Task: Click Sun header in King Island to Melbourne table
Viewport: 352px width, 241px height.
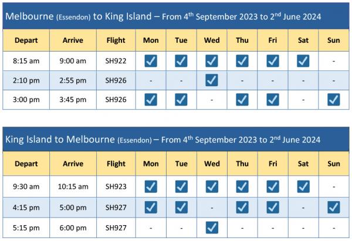Action: coord(333,164)
